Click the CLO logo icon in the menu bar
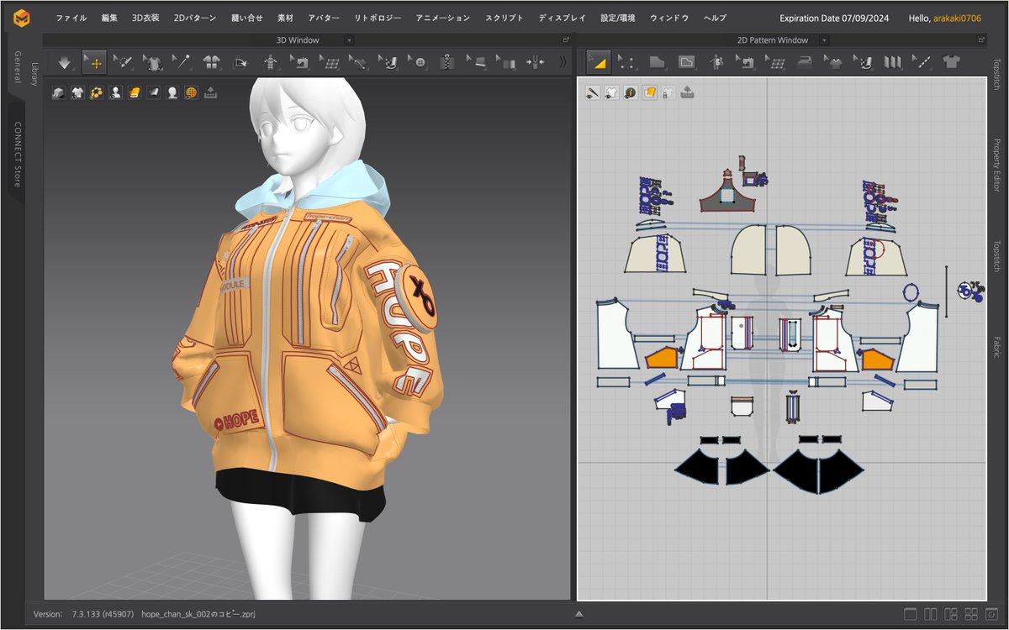1009x630 pixels. click(x=22, y=18)
